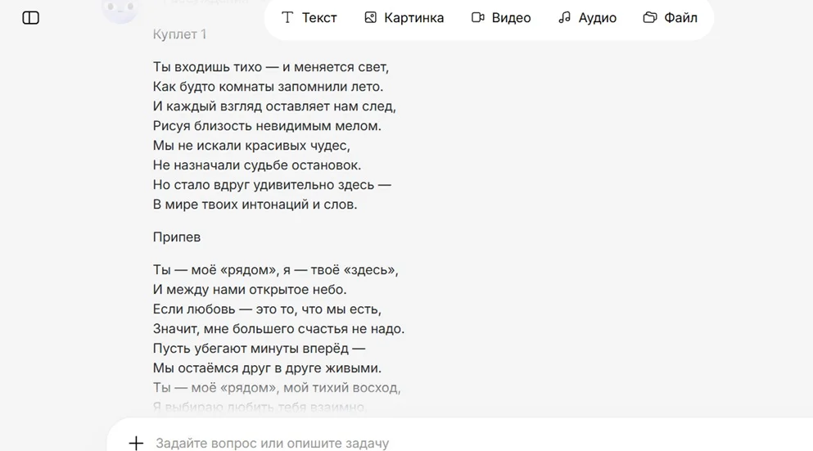Click the line 'И между нами открытое небо'
813x451 pixels.
(x=250, y=289)
